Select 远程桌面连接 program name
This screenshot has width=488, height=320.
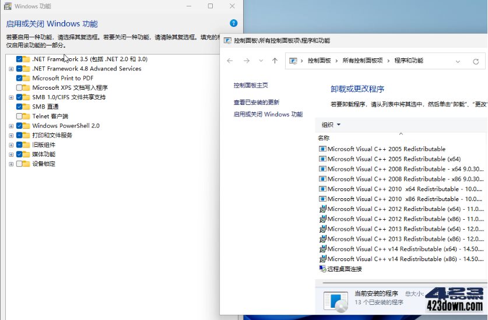(x=345, y=269)
